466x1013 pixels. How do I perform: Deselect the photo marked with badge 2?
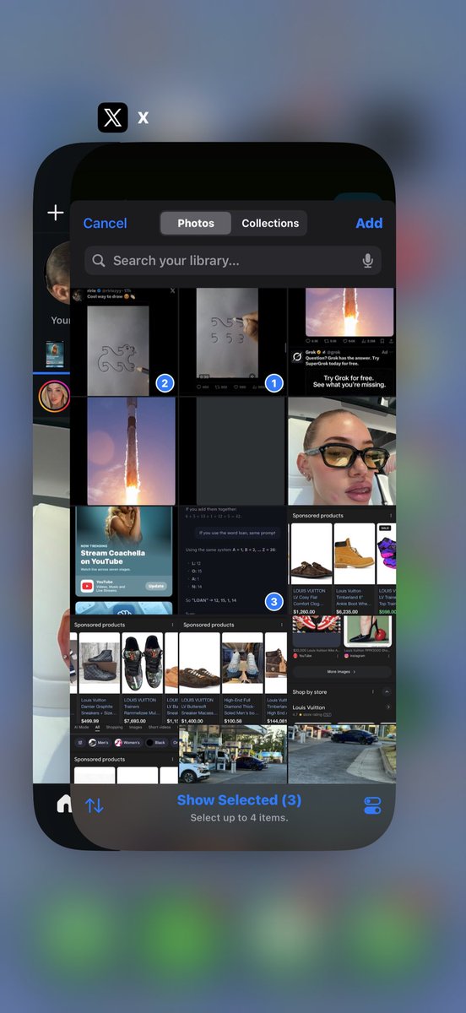(x=123, y=342)
